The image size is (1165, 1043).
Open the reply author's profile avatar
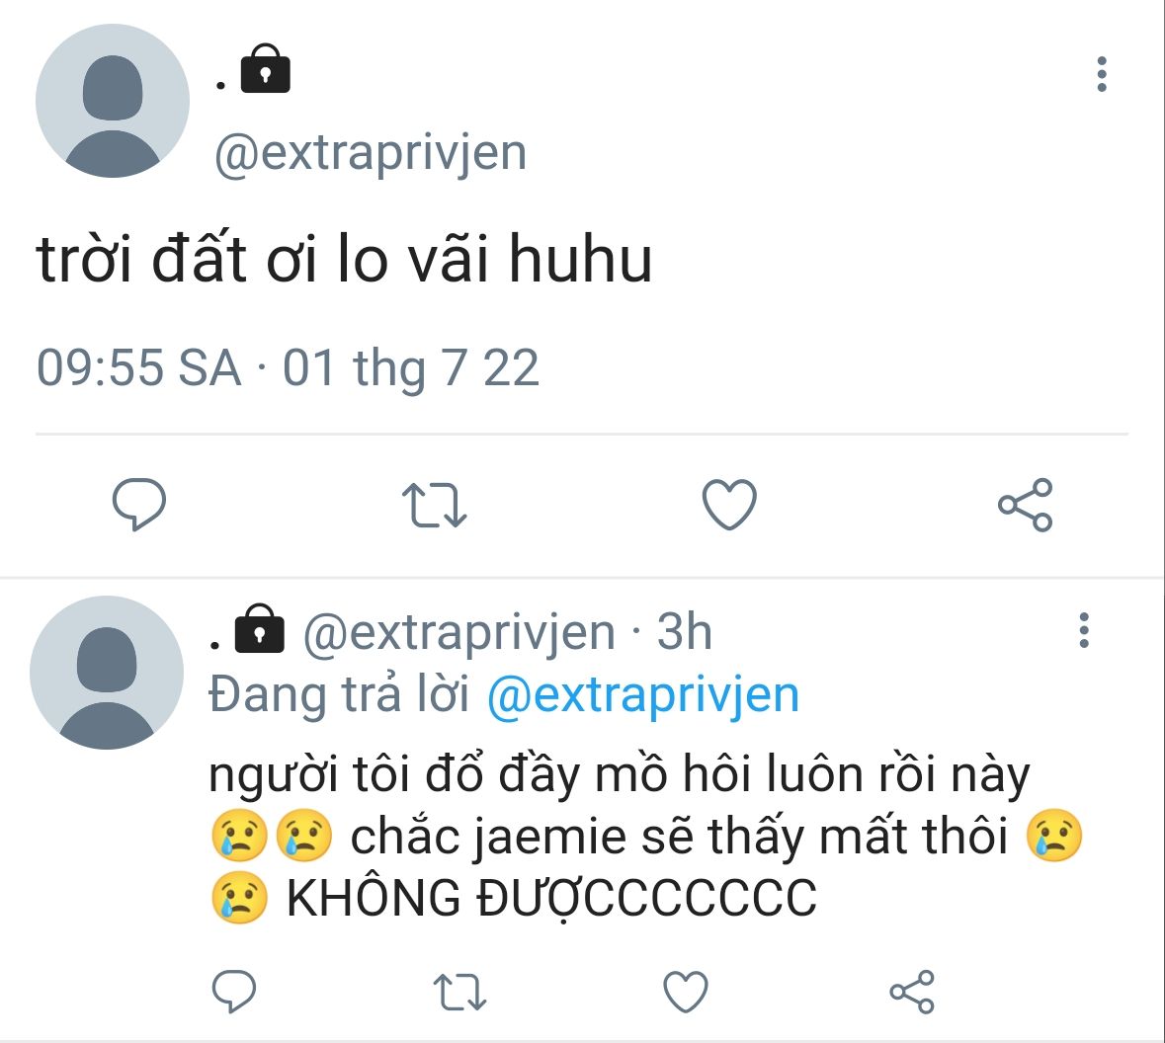[107, 673]
